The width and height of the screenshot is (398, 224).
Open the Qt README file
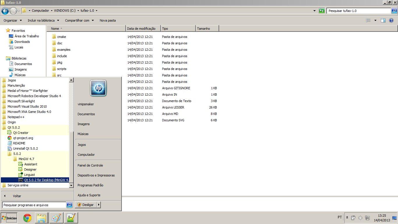[16, 143]
